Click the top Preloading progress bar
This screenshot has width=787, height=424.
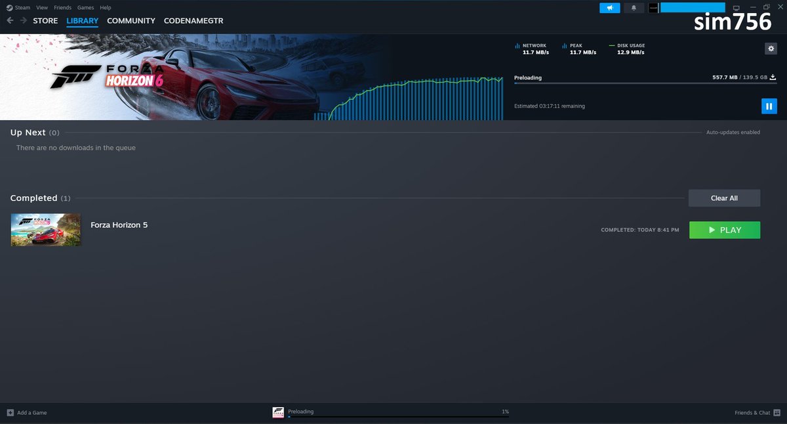(x=645, y=83)
